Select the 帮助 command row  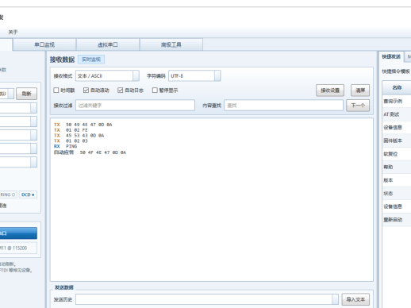(x=397, y=167)
